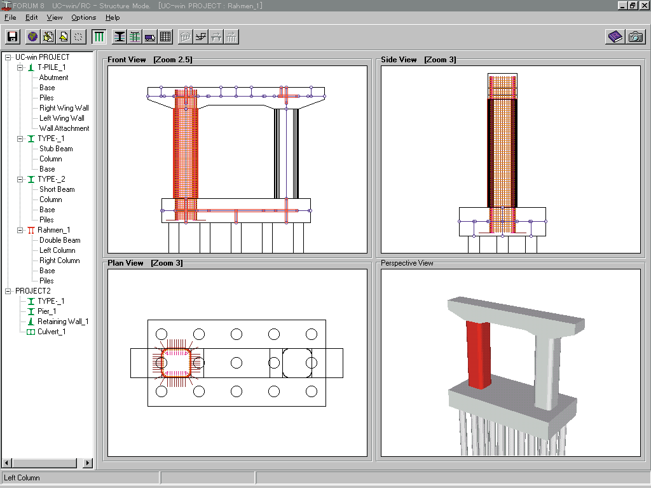Click the tree panel scrollbar right arrow
This screenshot has height=488, width=651.
pos(88,463)
